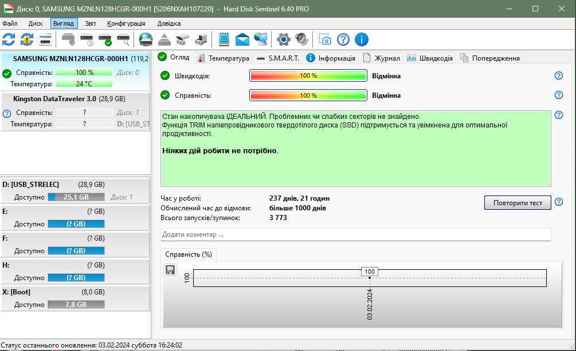Click the Повторити тест button

[518, 202]
